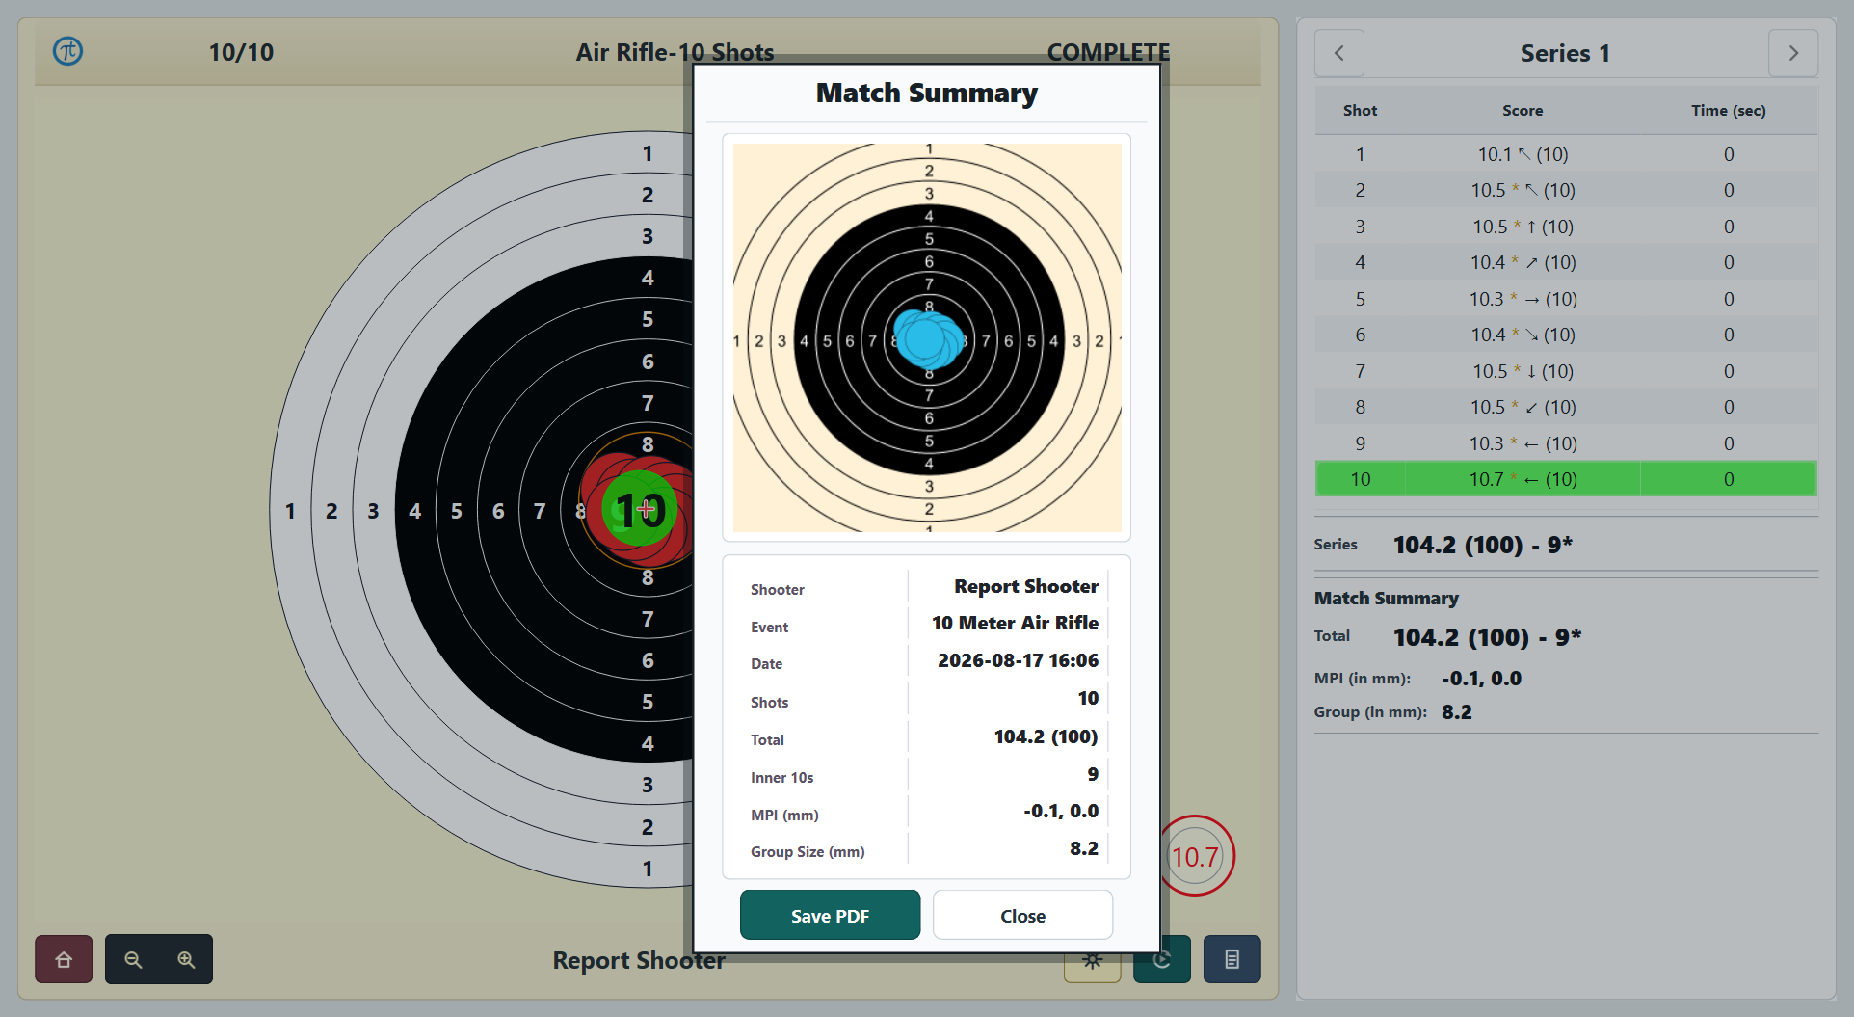This screenshot has width=1854, height=1017.
Task: Select shot 5 row with right arrow
Action: pyautogui.click(x=1566, y=299)
